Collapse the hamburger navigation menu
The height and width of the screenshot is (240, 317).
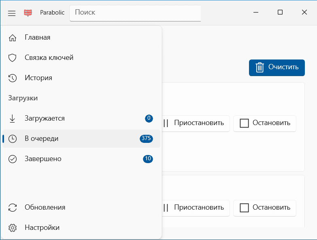click(12, 13)
